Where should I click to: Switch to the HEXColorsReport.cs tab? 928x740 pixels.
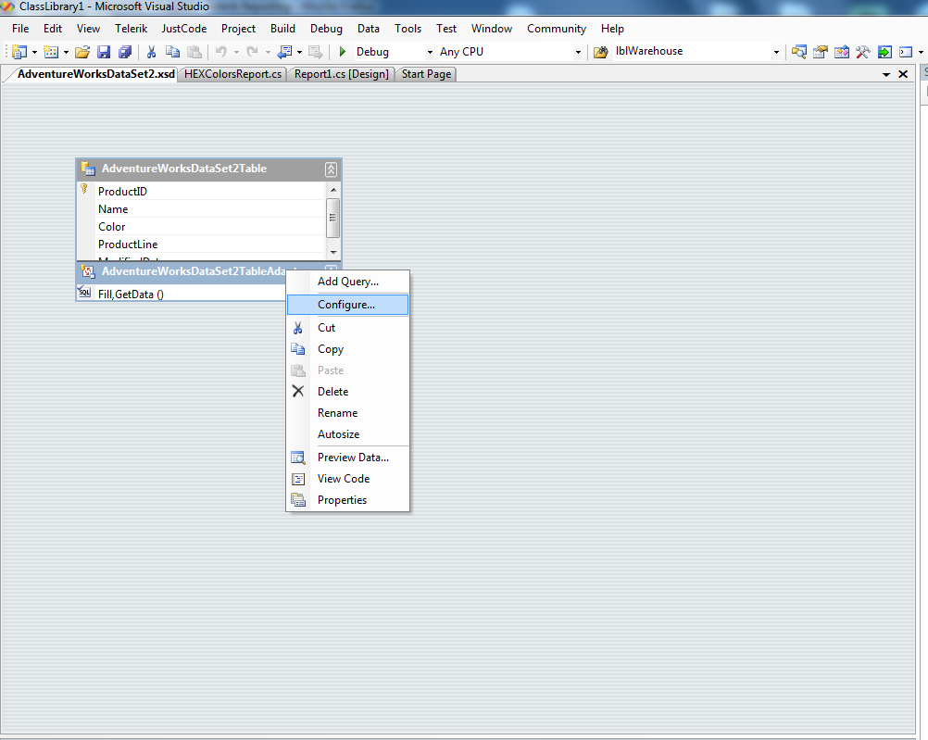point(232,74)
